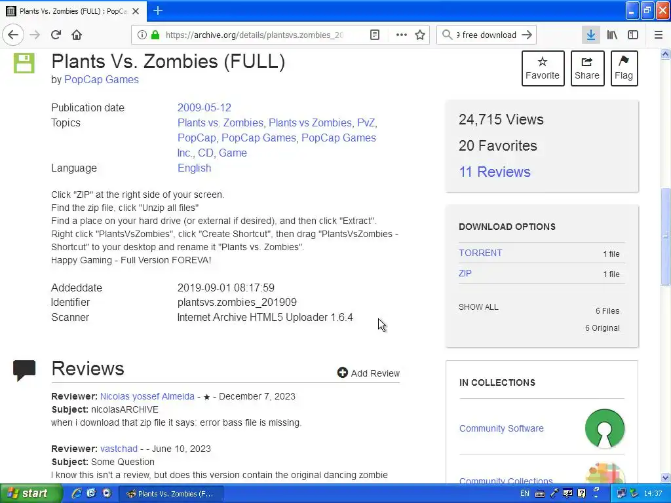
Task: Click the green software floppy icon
Action: pyautogui.click(x=24, y=64)
